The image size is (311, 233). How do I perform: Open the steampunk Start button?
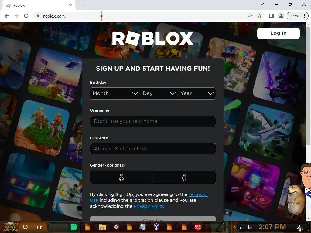[x=11, y=227]
